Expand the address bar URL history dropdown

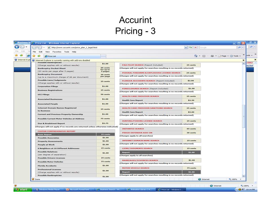point(186,47)
